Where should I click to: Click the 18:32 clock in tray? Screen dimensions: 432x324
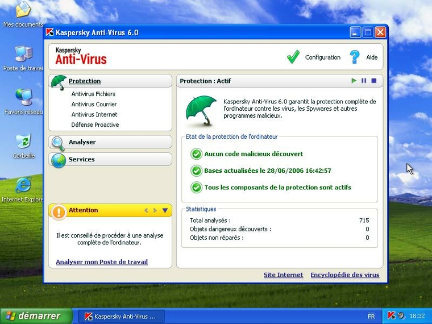click(x=417, y=316)
